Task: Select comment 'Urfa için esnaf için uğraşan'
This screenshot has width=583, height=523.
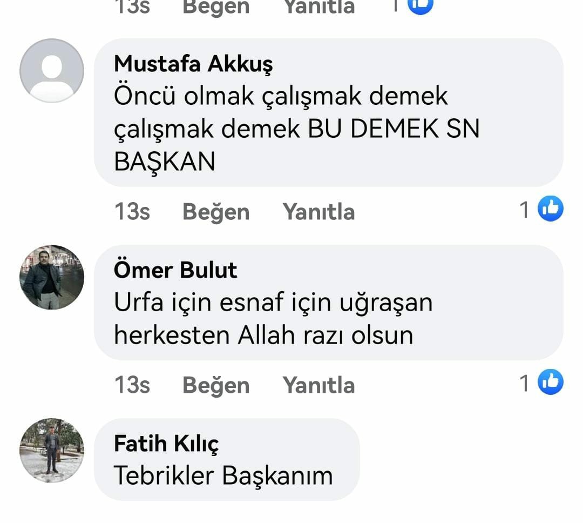Action: (x=273, y=303)
